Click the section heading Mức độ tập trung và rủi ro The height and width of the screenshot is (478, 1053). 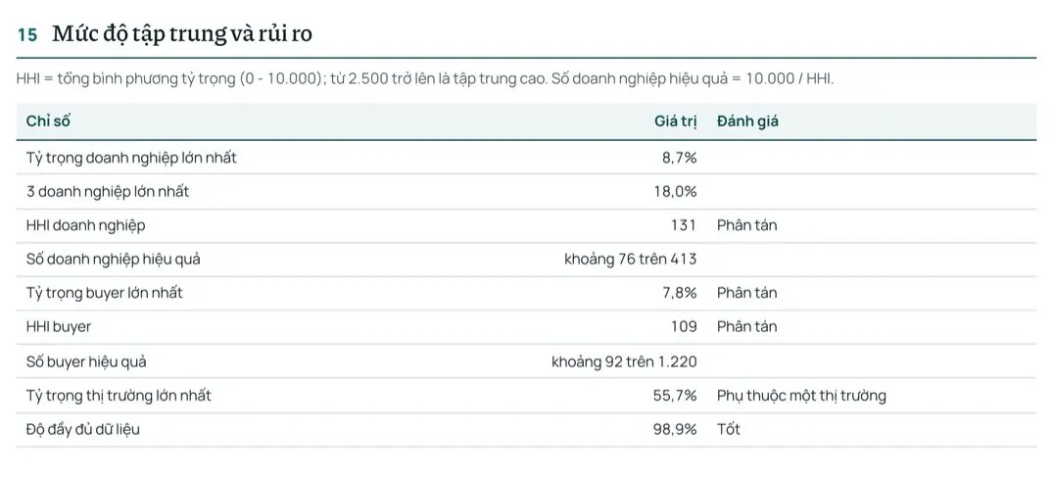(x=182, y=33)
